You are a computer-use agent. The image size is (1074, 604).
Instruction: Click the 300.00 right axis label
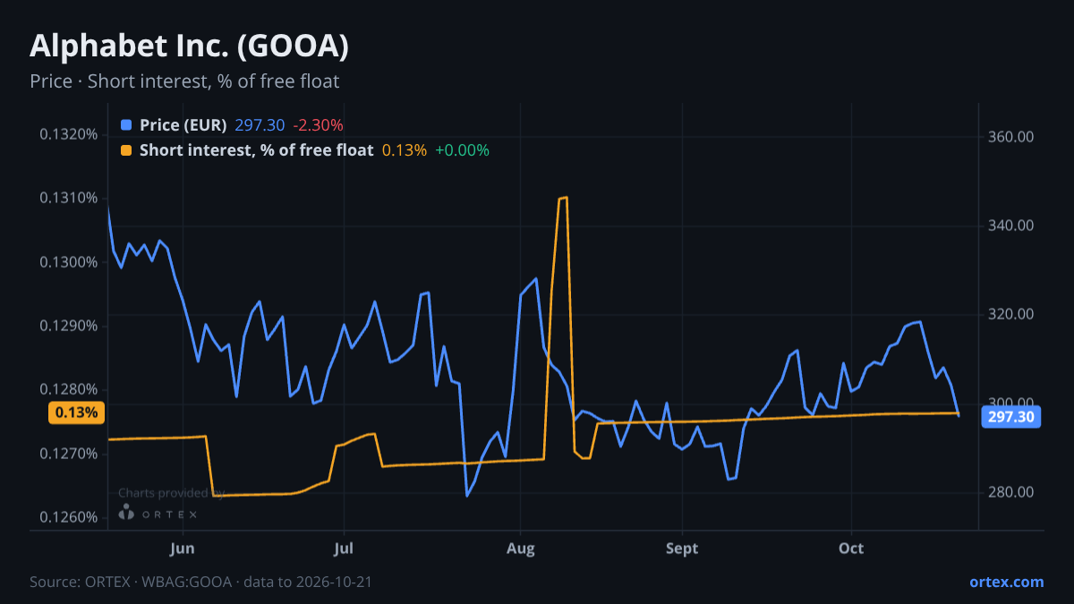pos(1011,404)
